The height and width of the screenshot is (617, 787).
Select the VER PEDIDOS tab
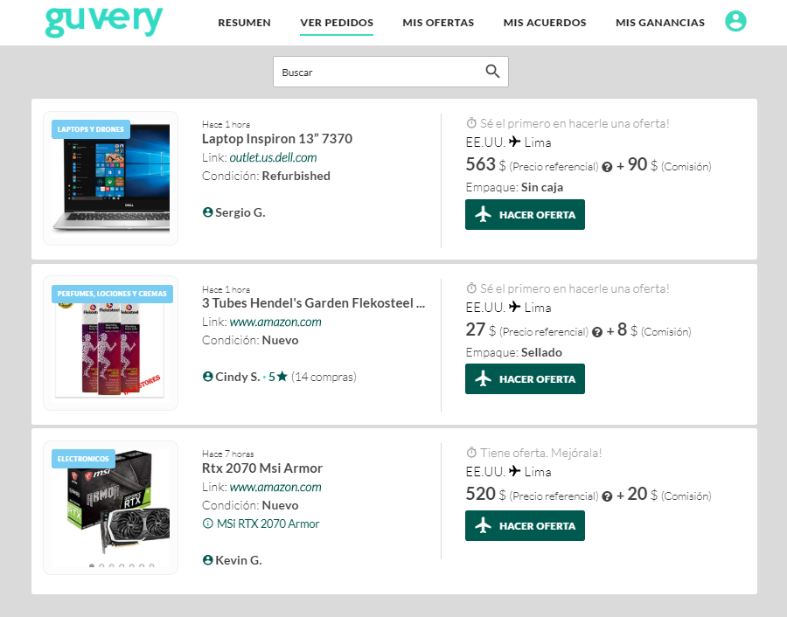coord(337,23)
